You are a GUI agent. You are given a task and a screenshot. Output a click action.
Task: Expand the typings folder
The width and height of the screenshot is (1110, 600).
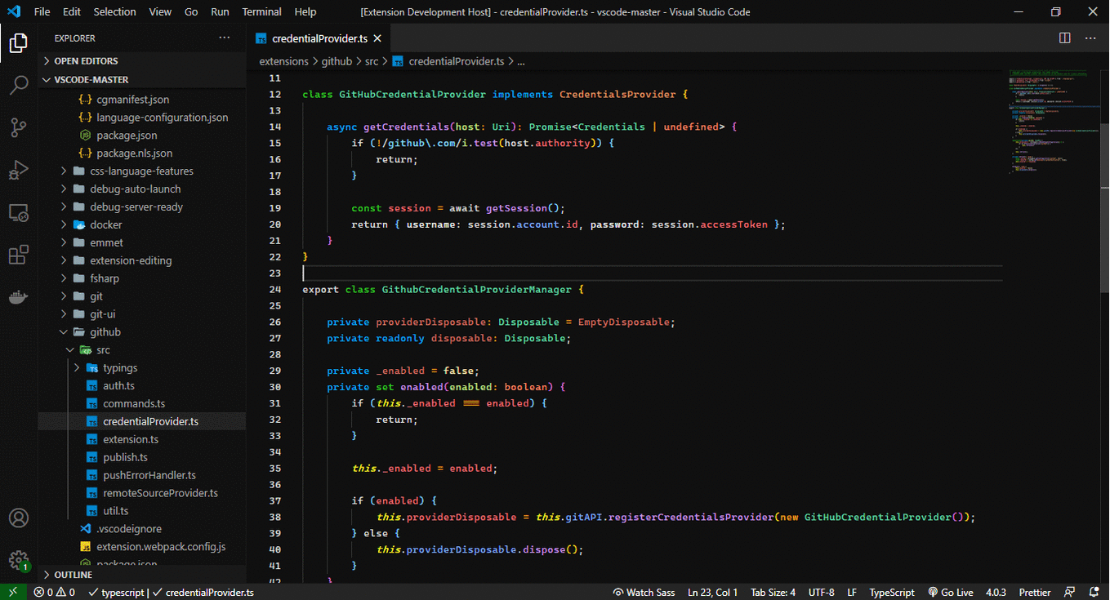click(x=142, y=368)
